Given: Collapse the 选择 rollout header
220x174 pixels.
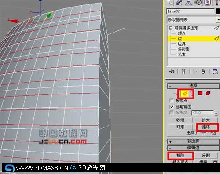Looking at the screenshot, I should tap(193, 86).
